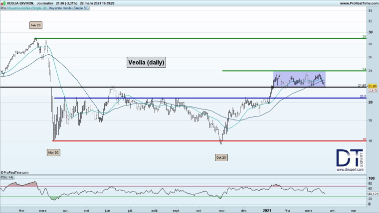Click the Mar 20 annotation marker

pos(53,152)
